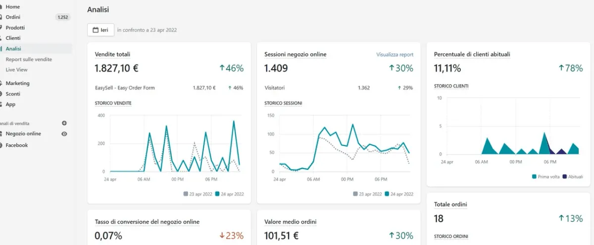Screen dimensions: 594x245
Task: Open Live View in sidebar
Action: 17,70
